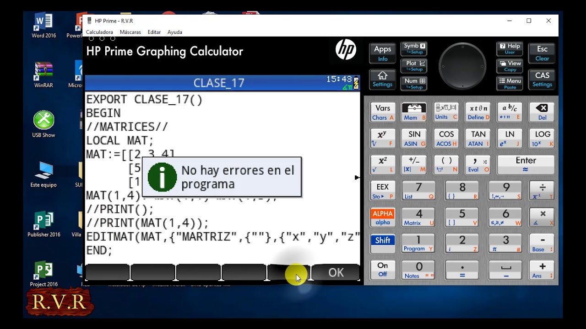This screenshot has height=329, width=586.
Task: Tap the number 9 key
Action: [x=505, y=191]
